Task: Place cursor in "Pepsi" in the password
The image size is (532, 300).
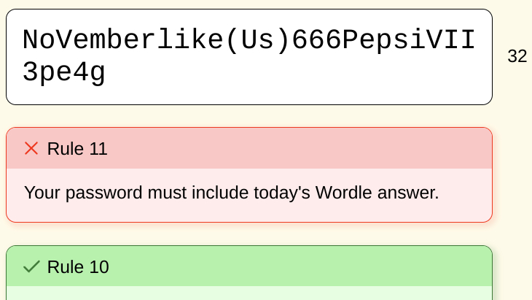Action: point(384,41)
